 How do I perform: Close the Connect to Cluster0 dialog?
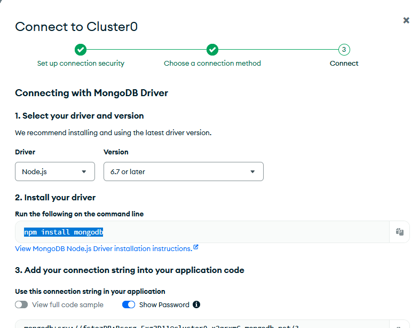click(406, 20)
